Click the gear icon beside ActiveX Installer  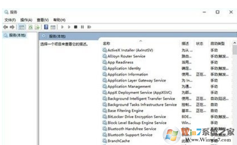point(104,50)
